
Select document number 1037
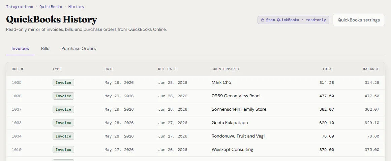tap(17, 109)
